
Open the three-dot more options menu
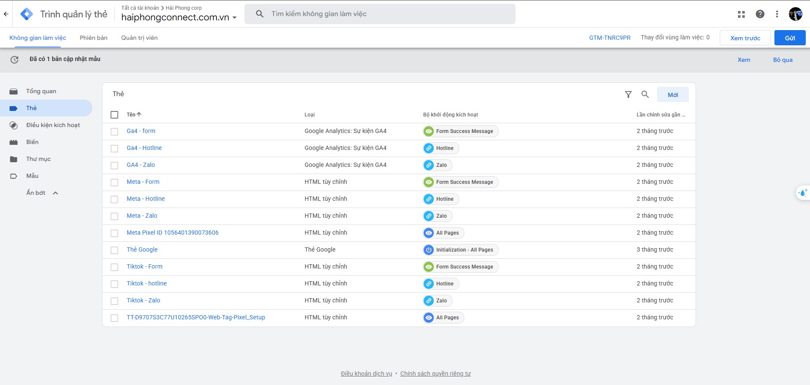coord(777,14)
